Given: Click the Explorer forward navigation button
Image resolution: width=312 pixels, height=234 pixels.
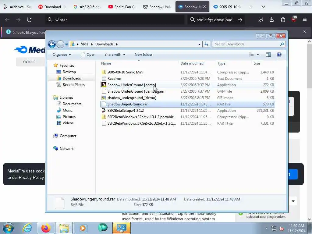Looking at the screenshot, I should [x=60, y=44].
